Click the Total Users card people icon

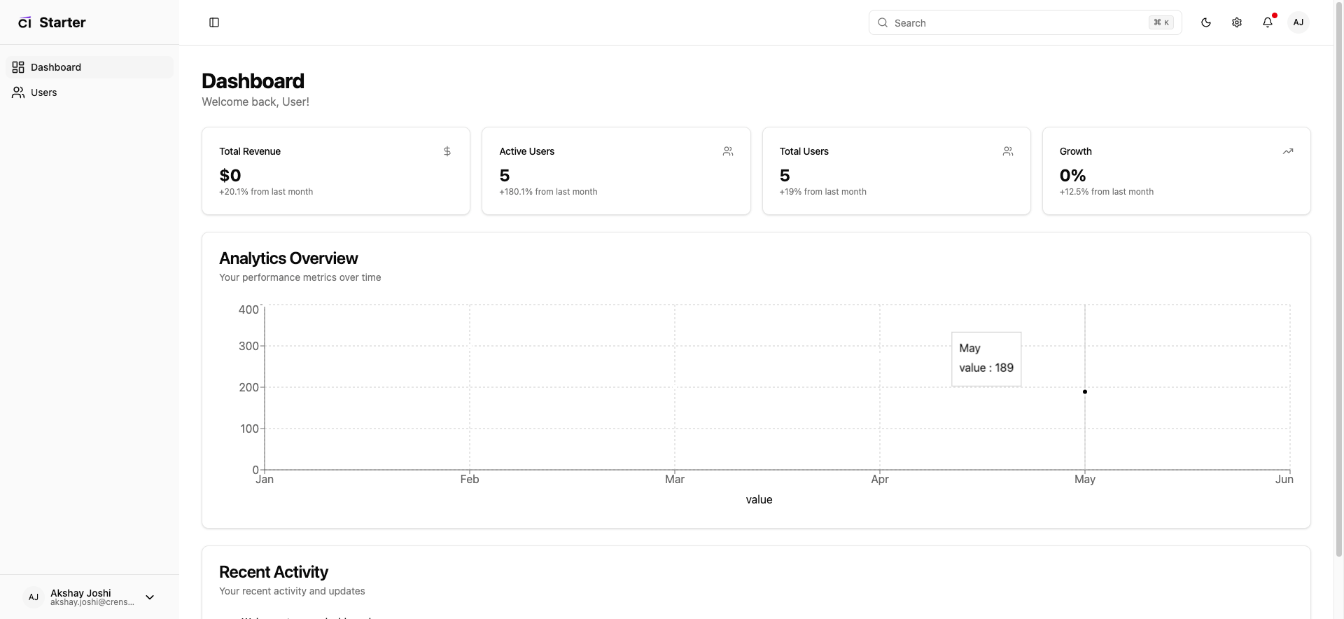pyautogui.click(x=1008, y=151)
